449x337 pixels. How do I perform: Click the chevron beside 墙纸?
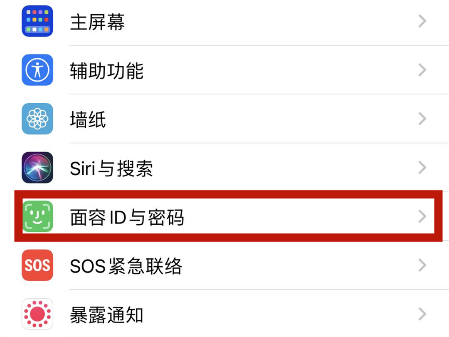[422, 119]
